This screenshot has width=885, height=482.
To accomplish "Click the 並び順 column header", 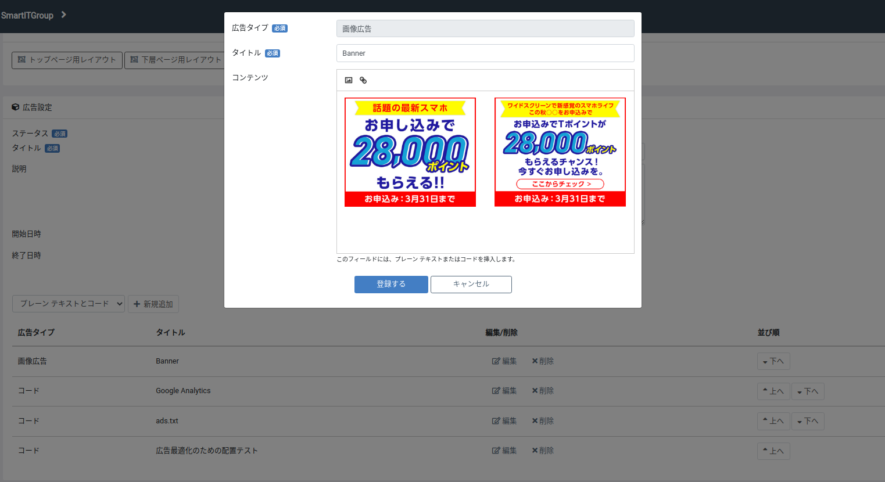I will coord(768,333).
